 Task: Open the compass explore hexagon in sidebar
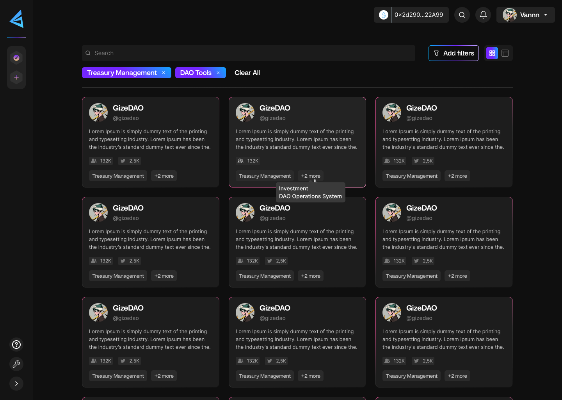click(x=16, y=58)
